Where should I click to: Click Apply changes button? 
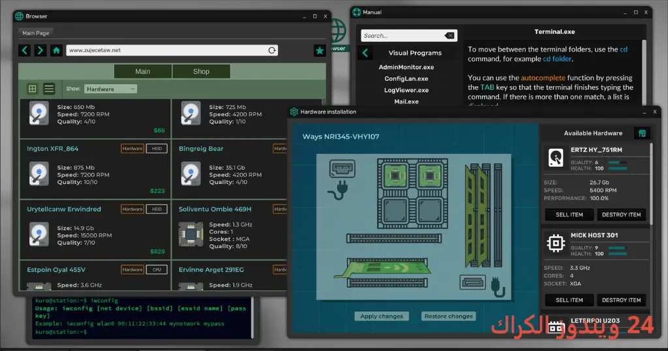coord(382,316)
